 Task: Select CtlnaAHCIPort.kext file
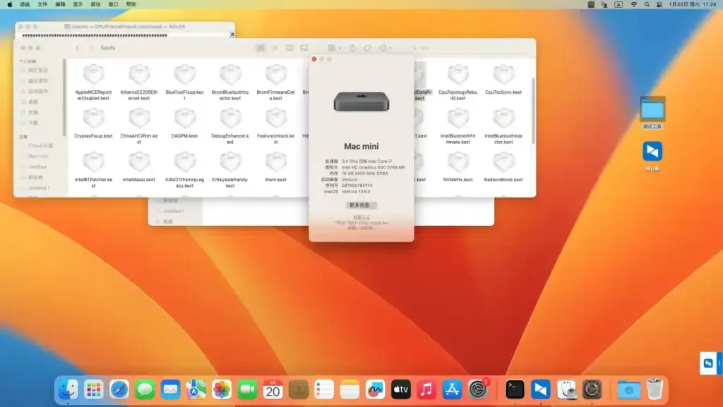point(139,126)
